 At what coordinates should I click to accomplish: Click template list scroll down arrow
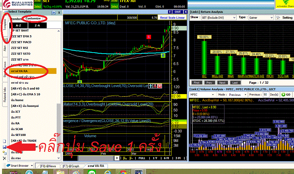tap(59, 158)
